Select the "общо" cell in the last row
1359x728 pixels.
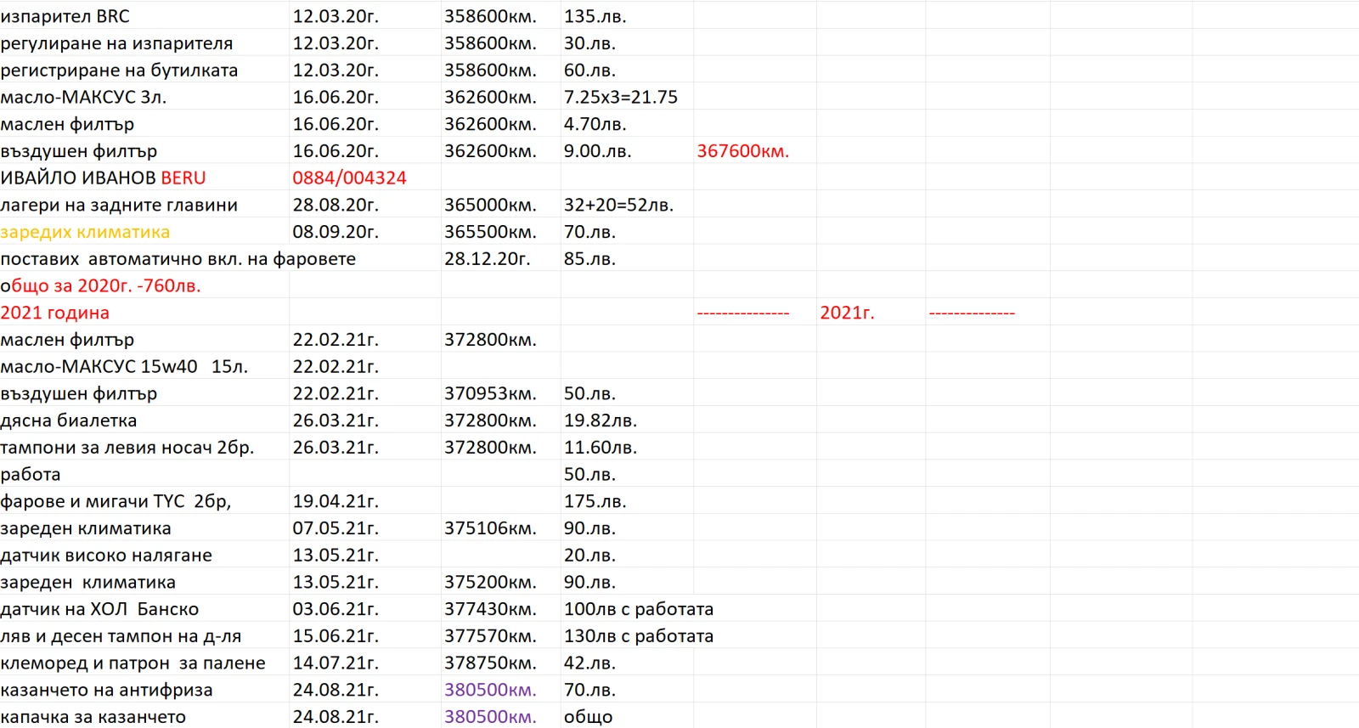pos(588,717)
